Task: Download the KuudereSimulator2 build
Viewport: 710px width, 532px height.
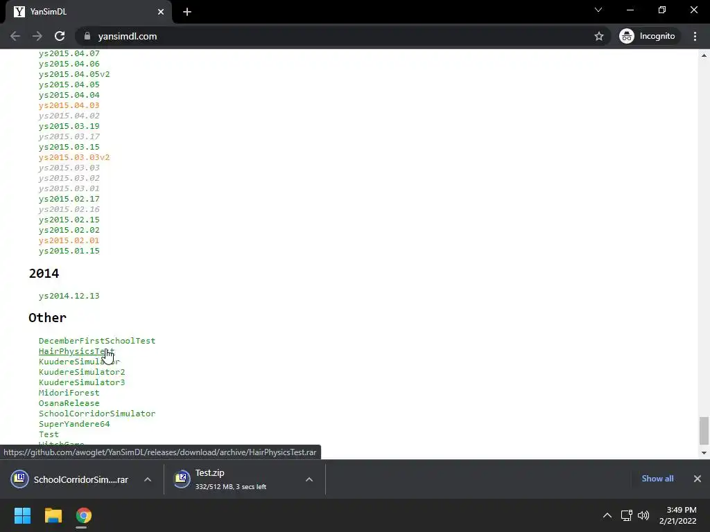Action: (82, 372)
